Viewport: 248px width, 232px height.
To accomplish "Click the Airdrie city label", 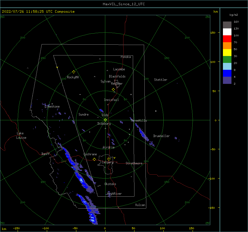I will 109,147.
